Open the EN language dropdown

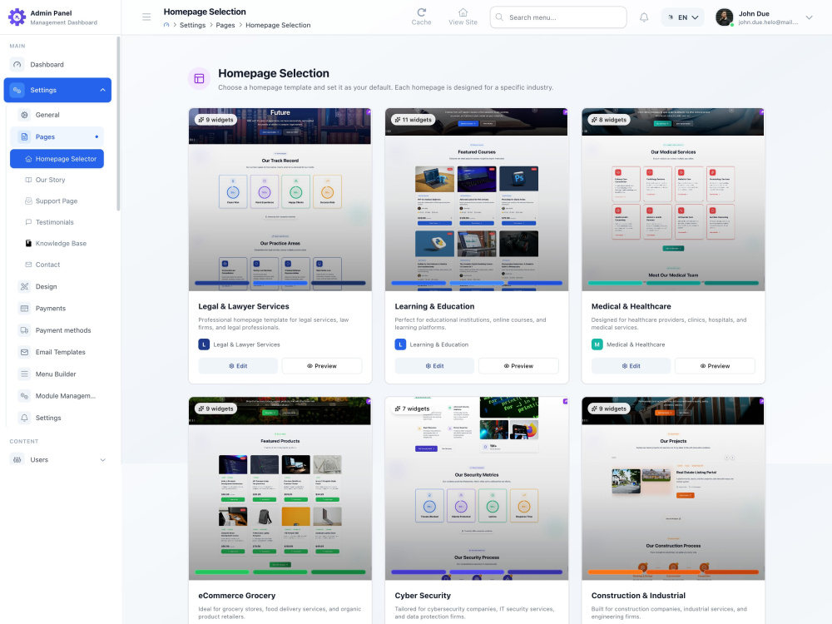[683, 17]
